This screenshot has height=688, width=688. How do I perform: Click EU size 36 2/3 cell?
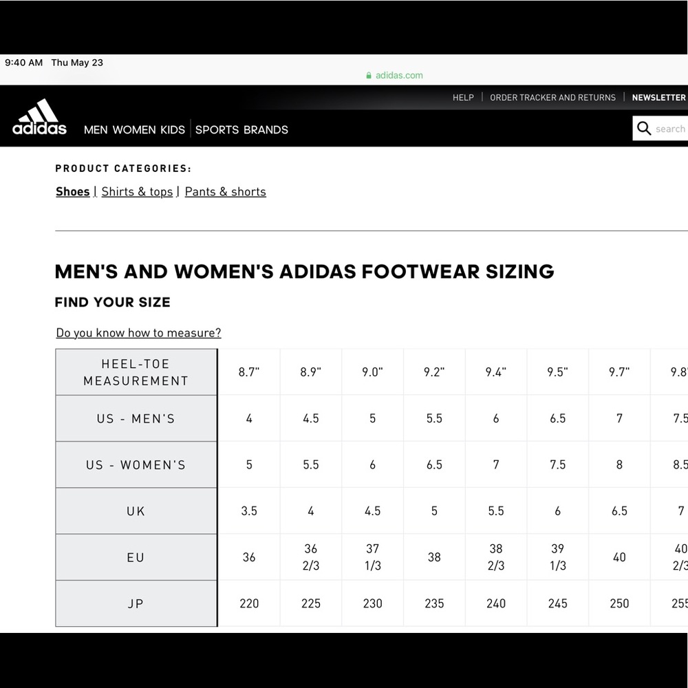pyautogui.click(x=311, y=557)
